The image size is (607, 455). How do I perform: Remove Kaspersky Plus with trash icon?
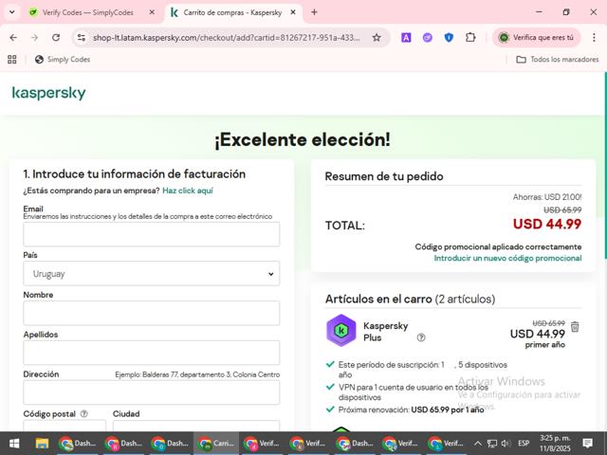click(575, 326)
